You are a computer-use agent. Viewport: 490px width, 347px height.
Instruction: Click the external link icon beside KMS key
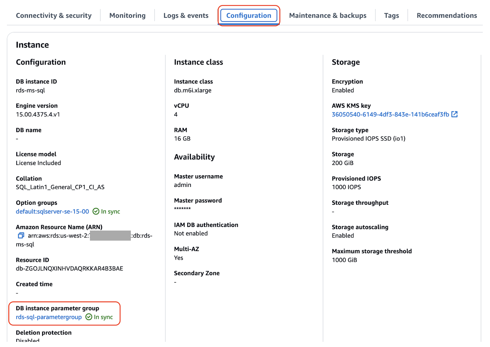coord(454,114)
